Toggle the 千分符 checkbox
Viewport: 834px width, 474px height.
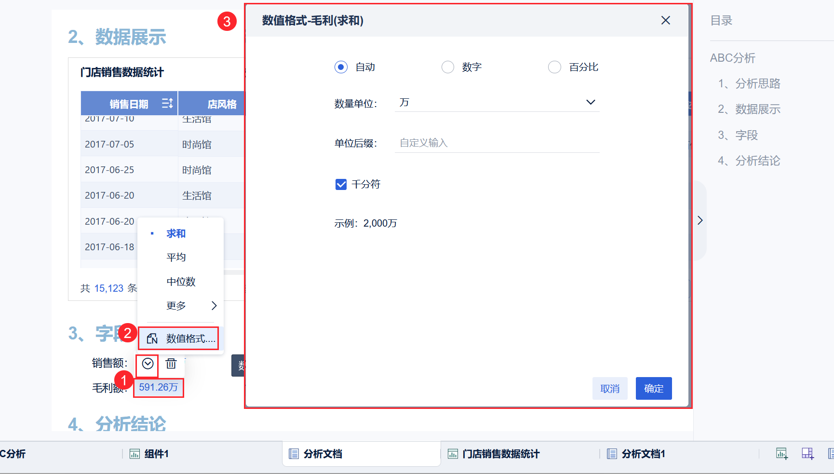click(x=341, y=184)
